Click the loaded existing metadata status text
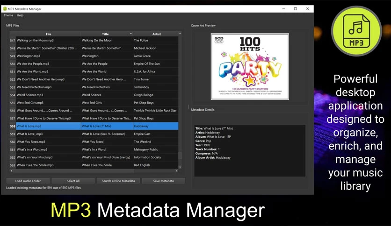This screenshot has height=226, width=391. coord(43,188)
